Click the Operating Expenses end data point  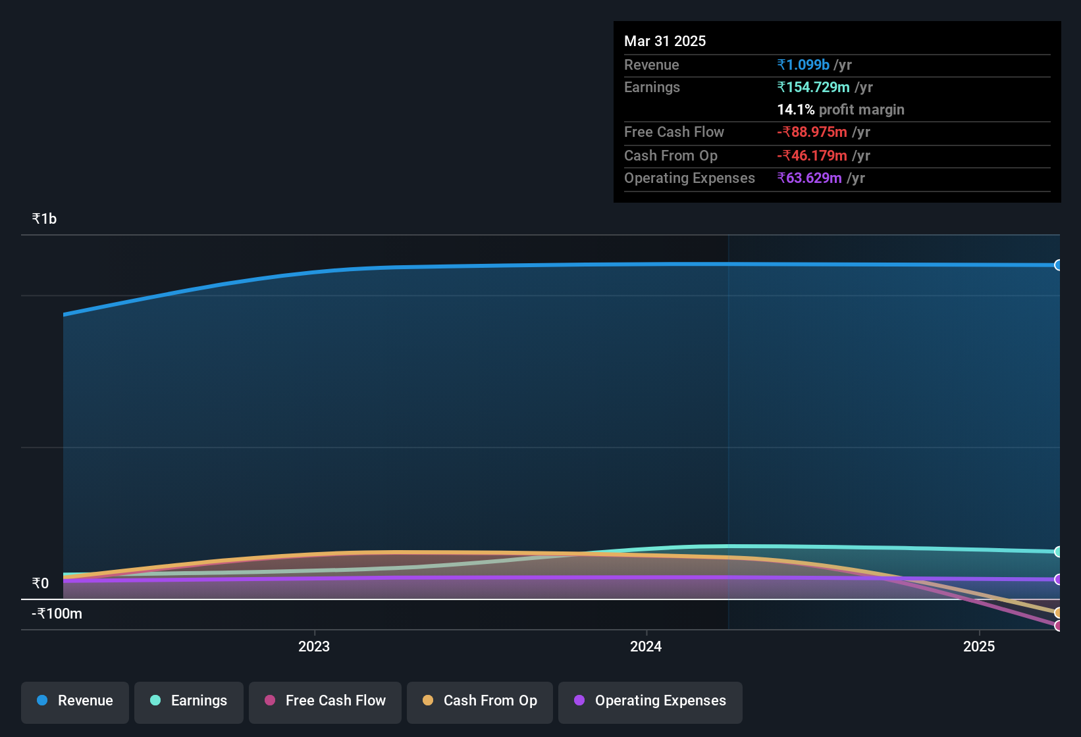(1059, 579)
